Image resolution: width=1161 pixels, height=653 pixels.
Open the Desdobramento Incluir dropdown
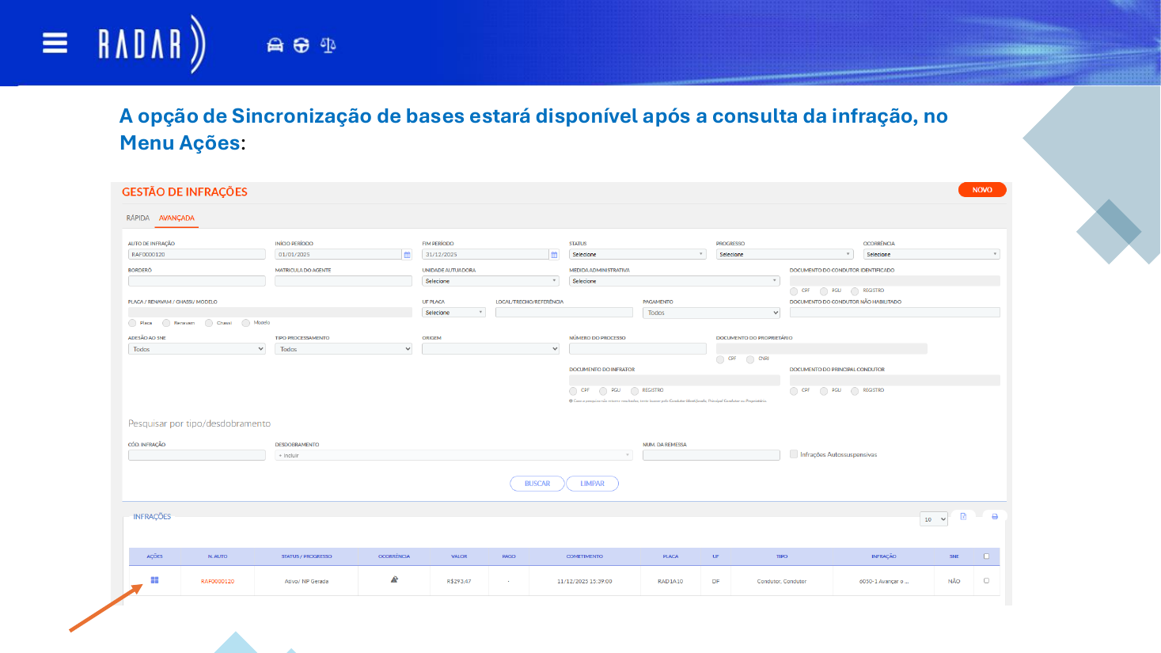click(x=454, y=455)
